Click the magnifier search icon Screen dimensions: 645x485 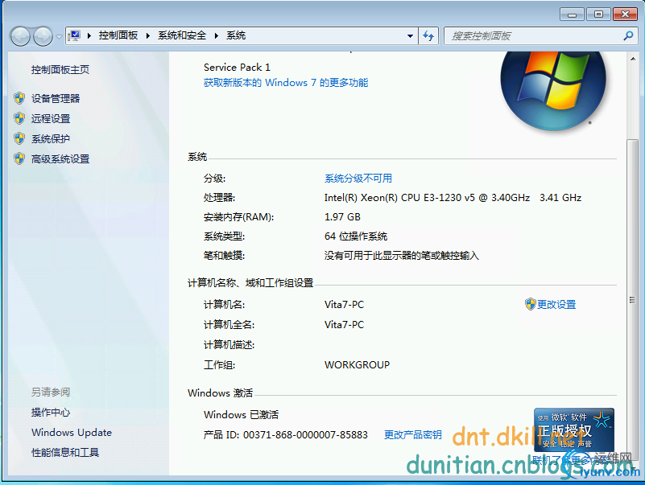click(628, 35)
